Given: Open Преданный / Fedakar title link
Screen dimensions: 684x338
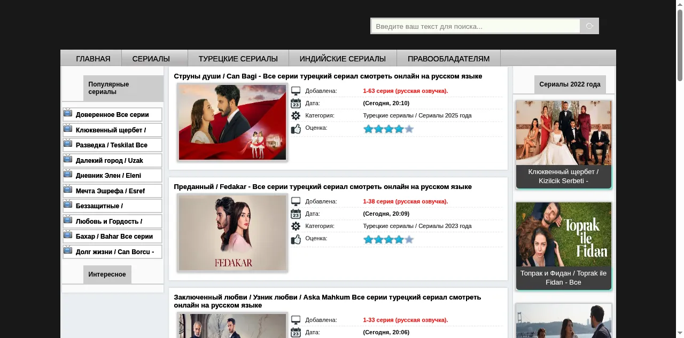Looking at the screenshot, I should click(x=323, y=187).
